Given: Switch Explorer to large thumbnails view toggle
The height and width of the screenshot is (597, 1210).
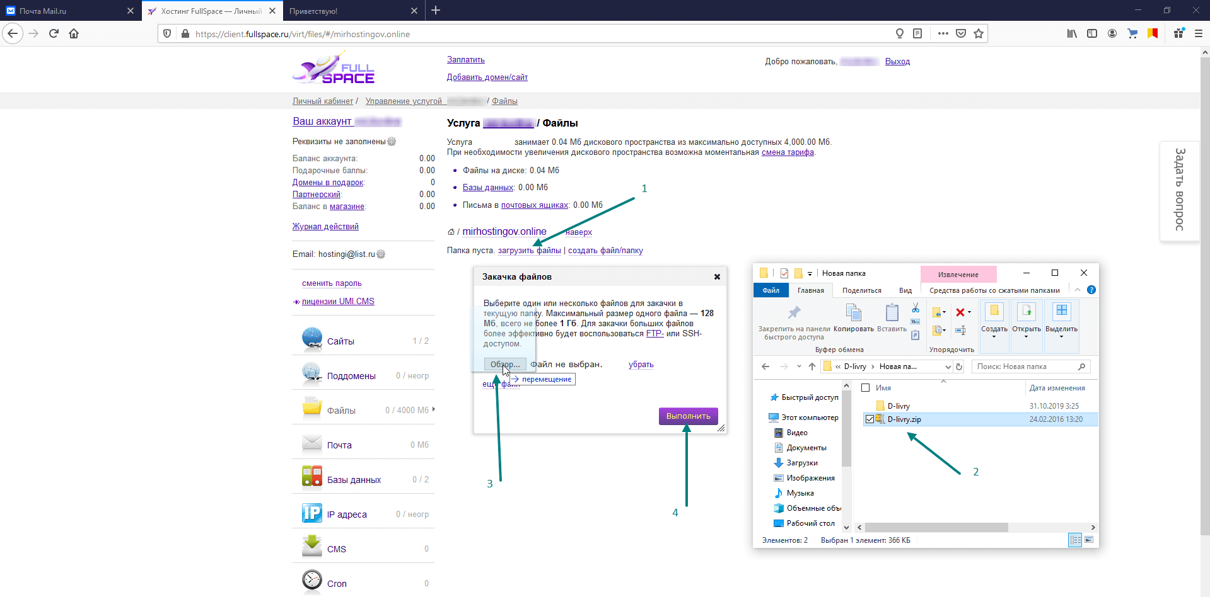Looking at the screenshot, I should pos(1089,540).
